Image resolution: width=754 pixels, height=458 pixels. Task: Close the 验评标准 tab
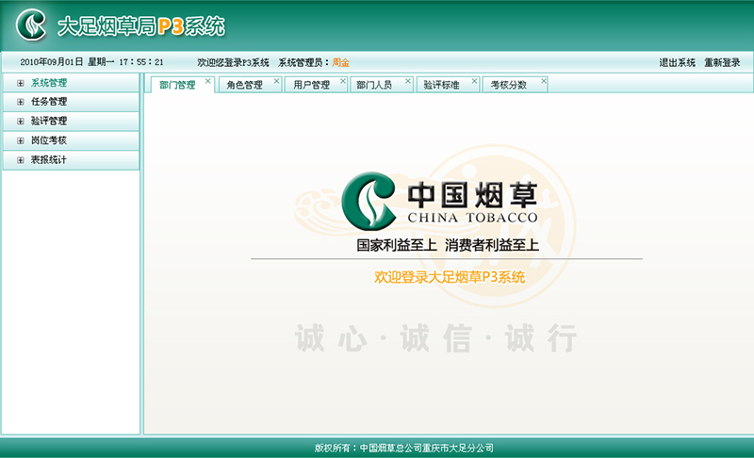(x=474, y=81)
